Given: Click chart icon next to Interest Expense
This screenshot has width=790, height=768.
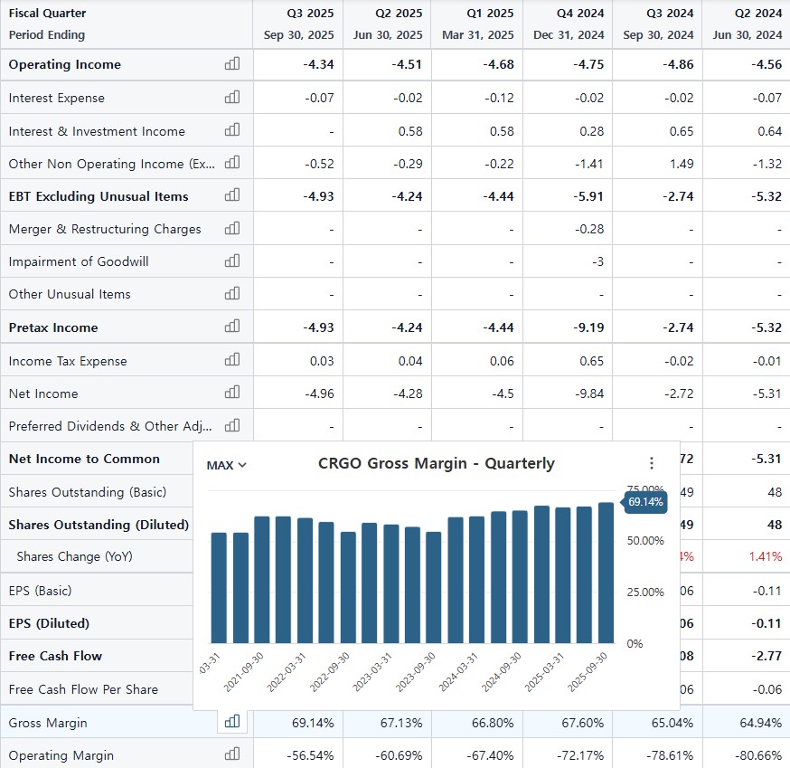Looking at the screenshot, I should 232,98.
